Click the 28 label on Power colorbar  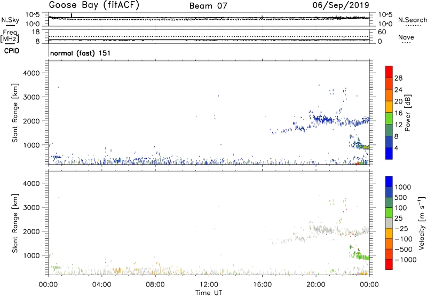398,78
